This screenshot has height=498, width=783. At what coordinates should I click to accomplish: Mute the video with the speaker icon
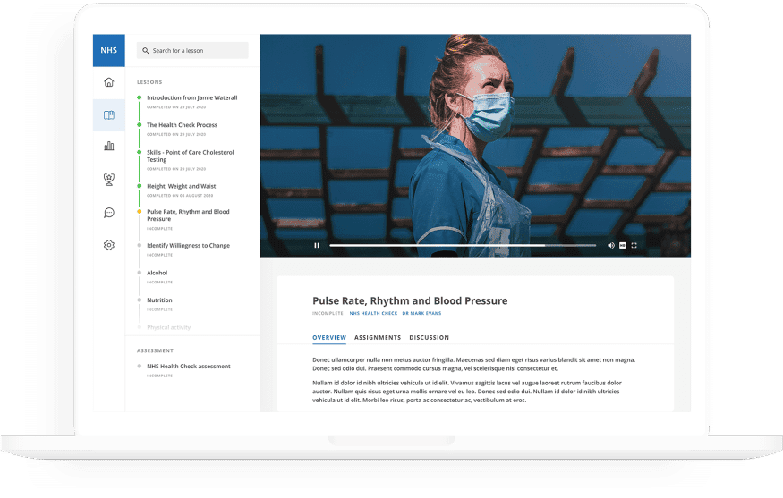(x=611, y=245)
